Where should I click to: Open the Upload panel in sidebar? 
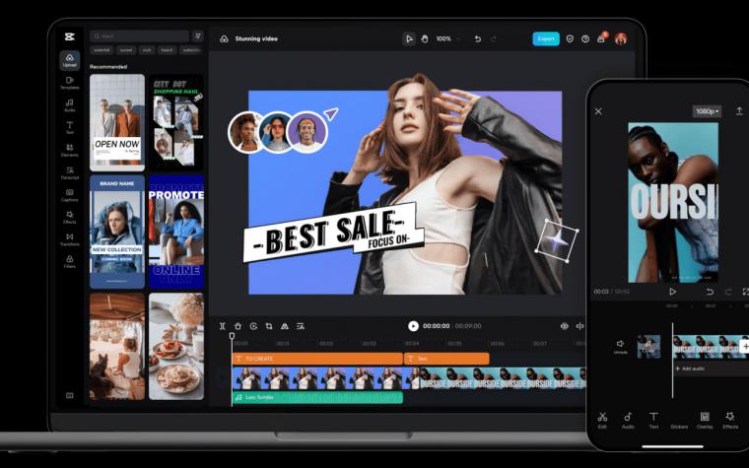coord(70,60)
